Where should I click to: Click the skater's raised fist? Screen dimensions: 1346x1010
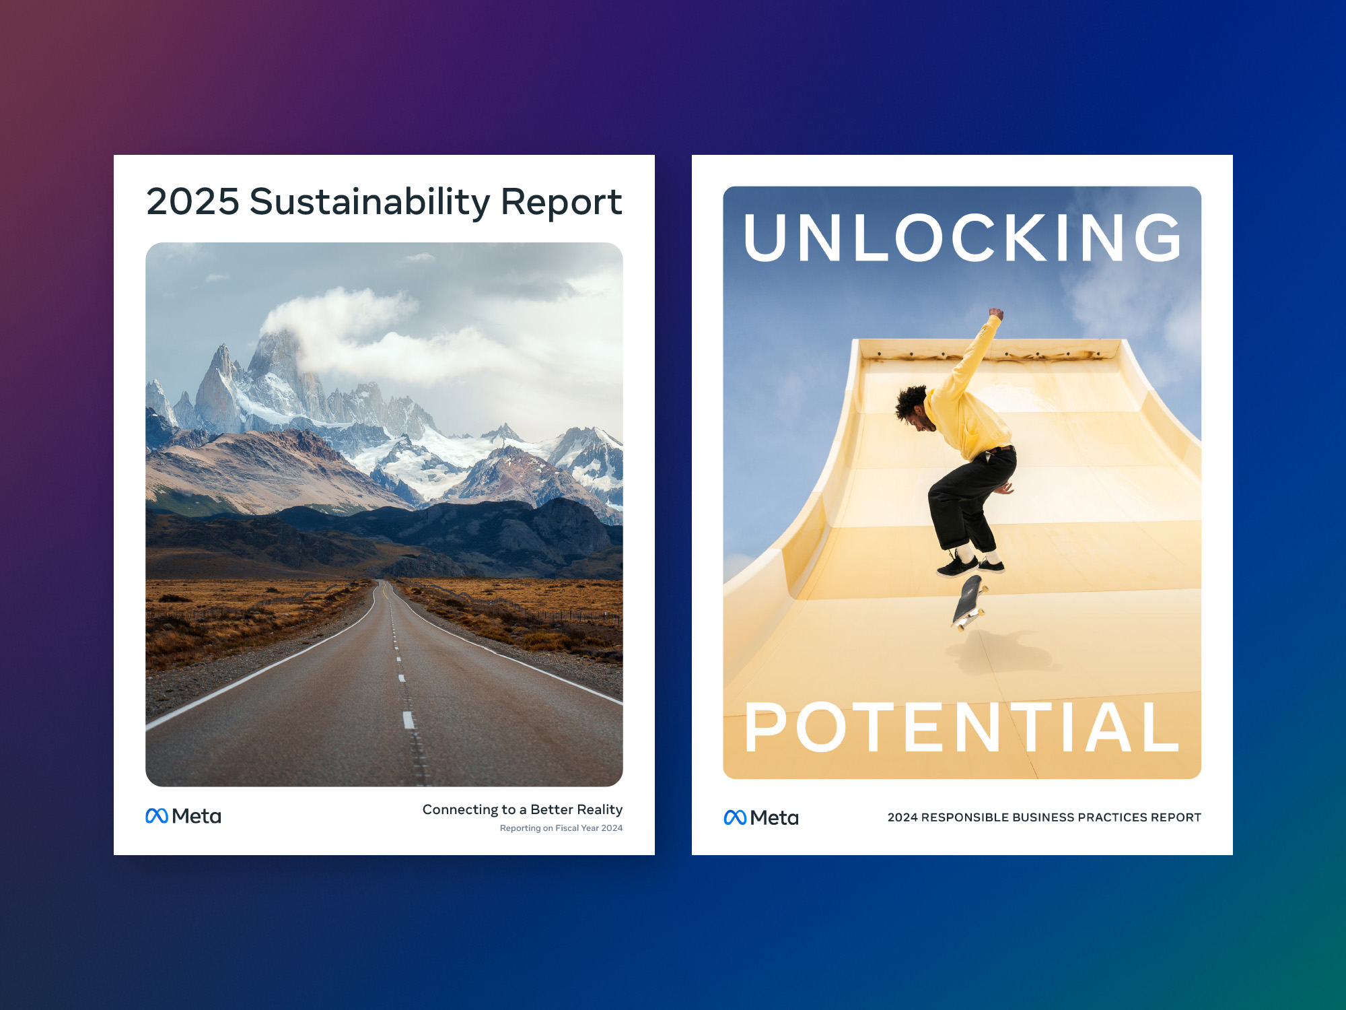point(996,314)
